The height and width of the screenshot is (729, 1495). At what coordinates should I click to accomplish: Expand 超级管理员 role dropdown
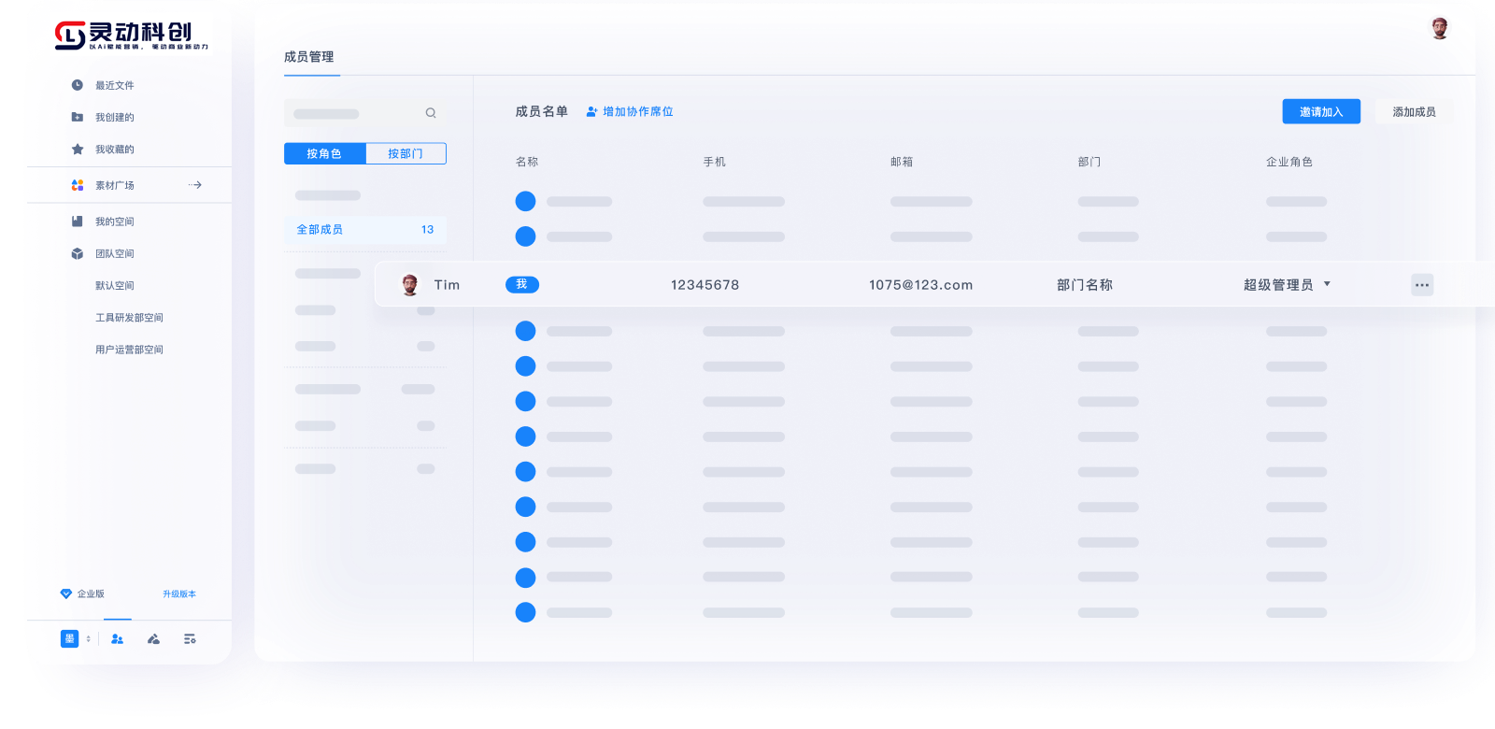1327,284
